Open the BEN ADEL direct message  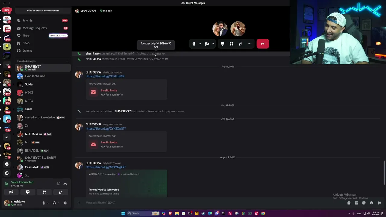[x=43, y=151]
